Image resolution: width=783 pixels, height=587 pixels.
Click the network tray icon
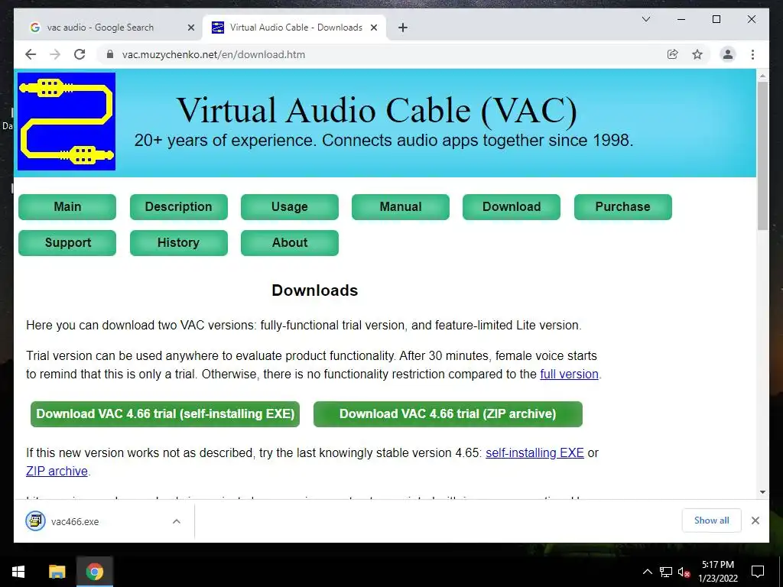(x=666, y=572)
